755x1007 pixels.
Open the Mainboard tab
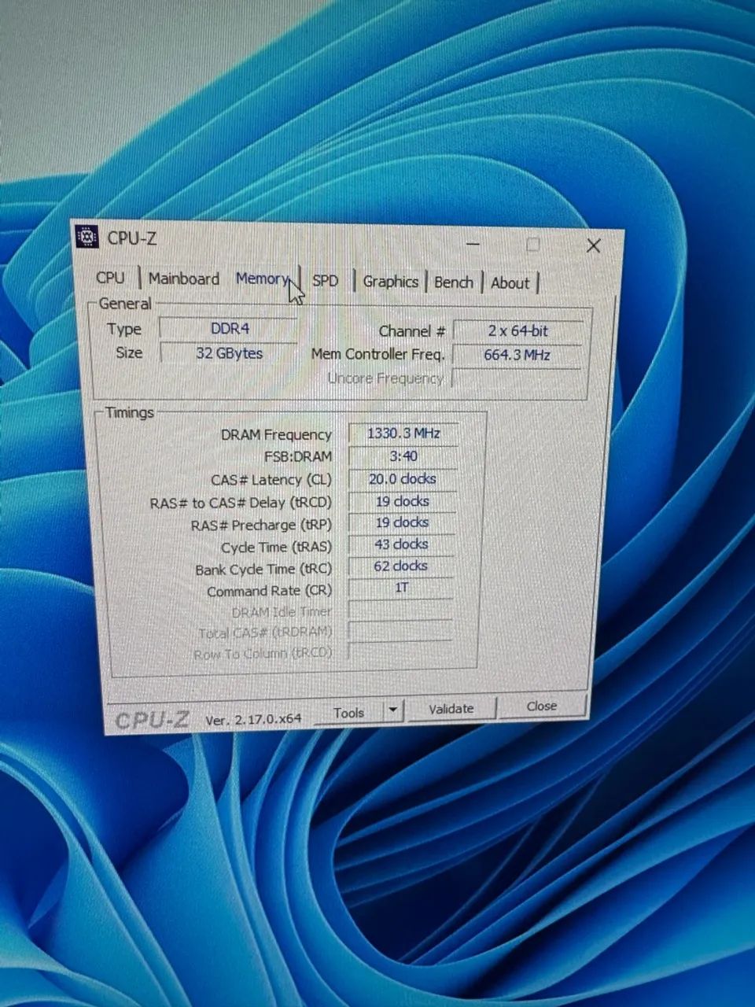(x=184, y=278)
